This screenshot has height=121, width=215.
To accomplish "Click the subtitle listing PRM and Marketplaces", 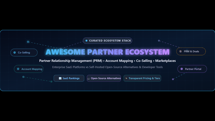I will [x=107, y=61].
